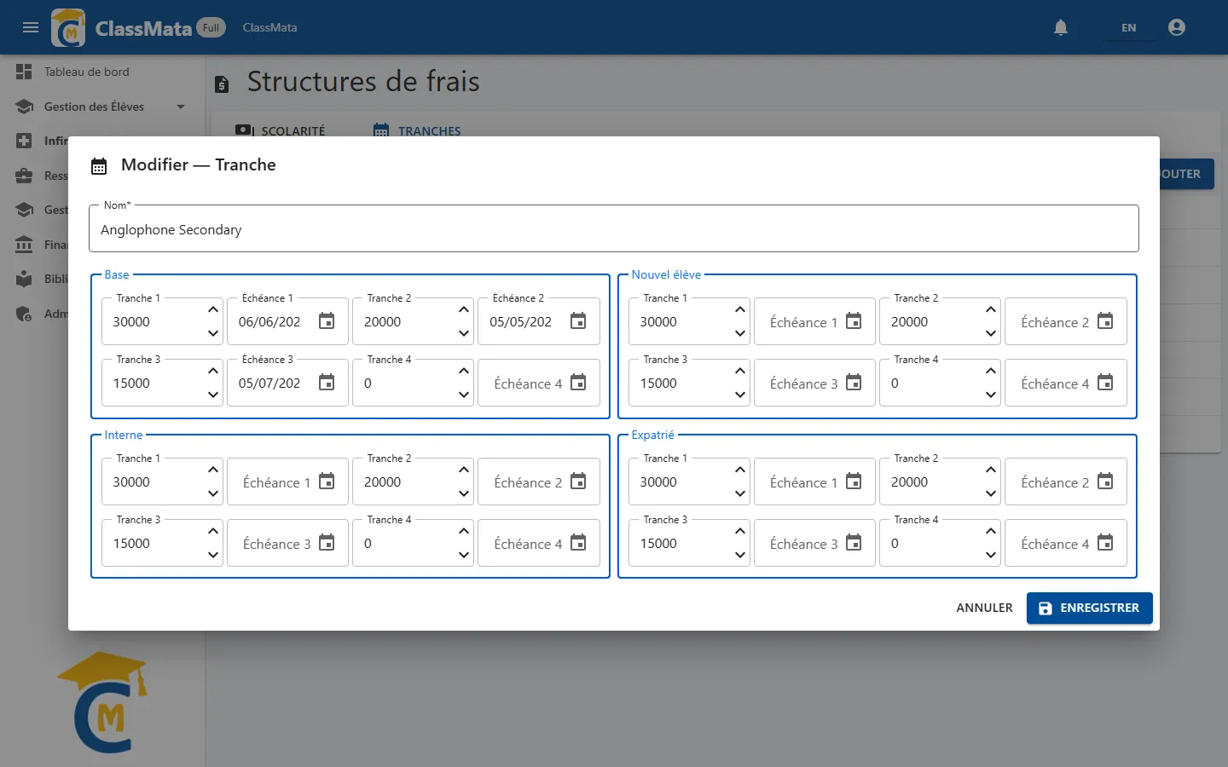
Task: Open calendar for Interne Échéance 4
Action: click(578, 543)
